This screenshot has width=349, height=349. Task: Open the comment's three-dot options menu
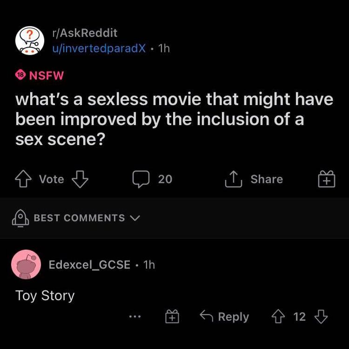click(x=135, y=317)
